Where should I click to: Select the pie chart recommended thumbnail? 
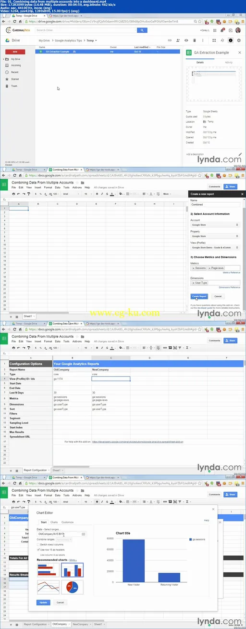point(73,587)
